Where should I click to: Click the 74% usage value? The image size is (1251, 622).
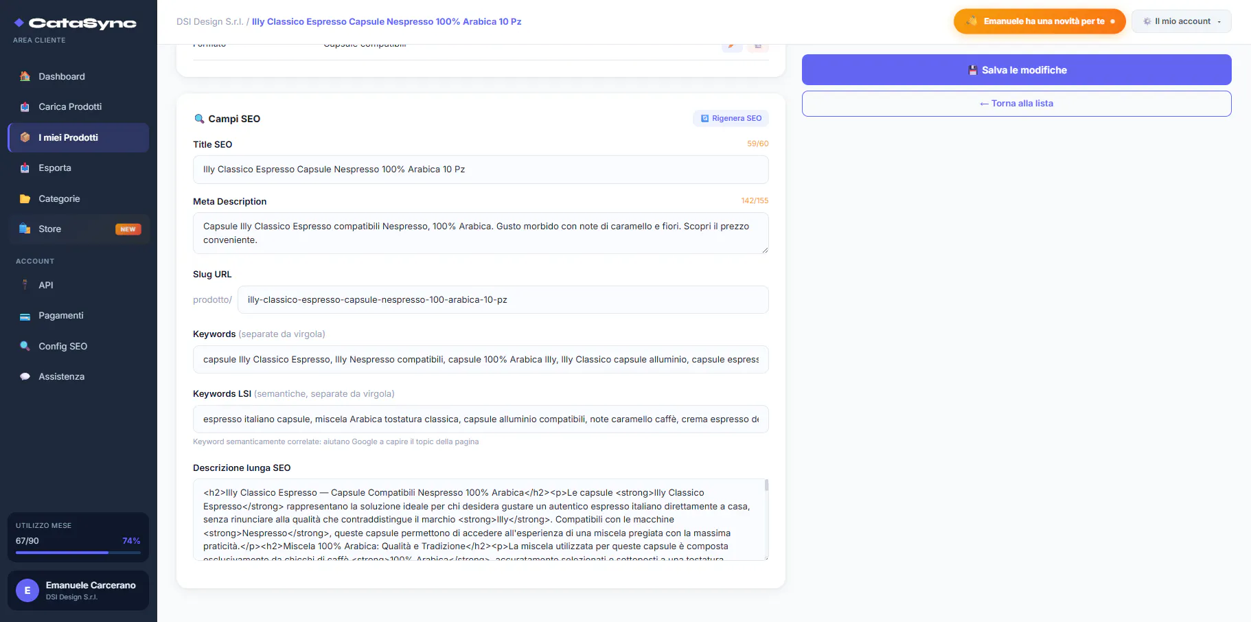point(131,541)
